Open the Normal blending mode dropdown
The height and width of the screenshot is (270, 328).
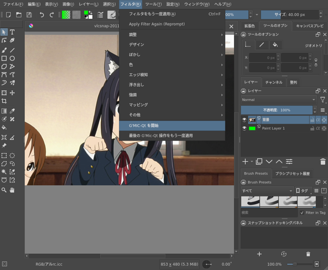[x=279, y=100]
